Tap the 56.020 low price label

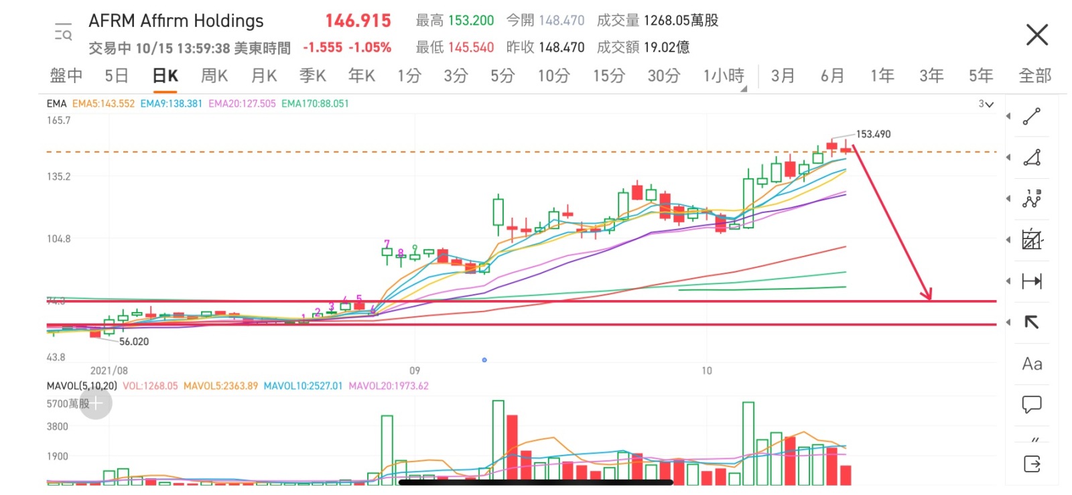coord(134,342)
